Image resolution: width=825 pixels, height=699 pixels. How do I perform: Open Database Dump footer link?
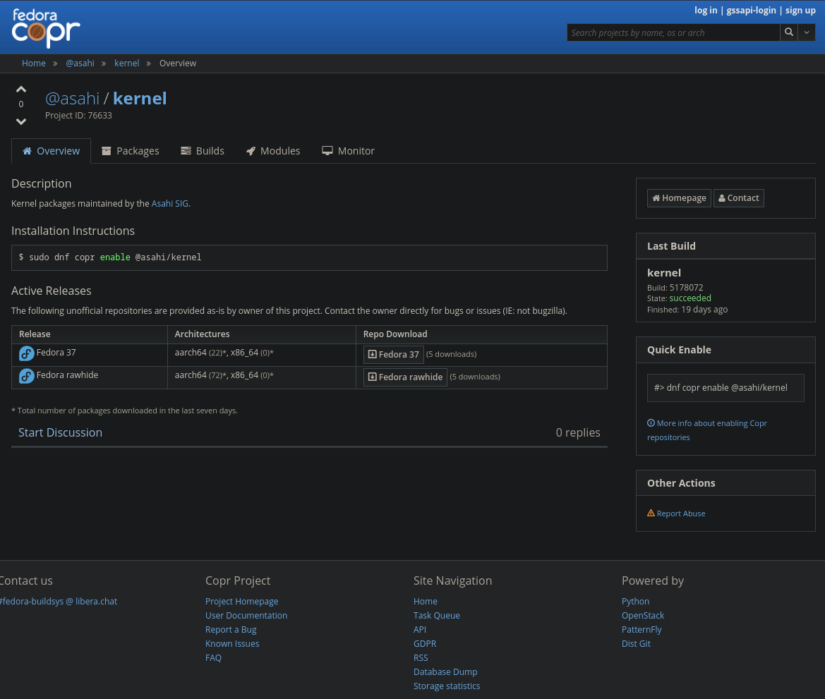[x=445, y=672]
